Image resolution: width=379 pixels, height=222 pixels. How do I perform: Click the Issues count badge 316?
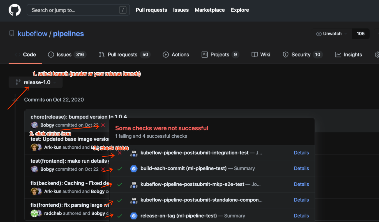(x=80, y=55)
